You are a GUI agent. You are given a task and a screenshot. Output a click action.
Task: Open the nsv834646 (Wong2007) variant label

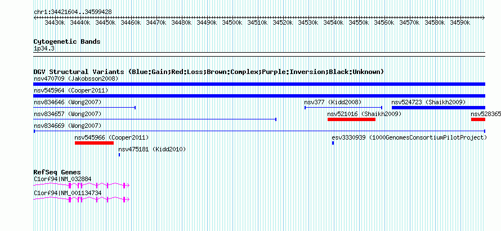pos(68,102)
